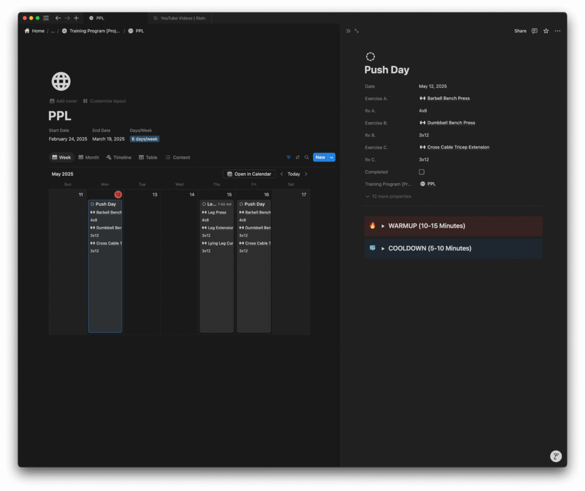Switch to the Month view tab
This screenshot has height=491, width=585.
pos(89,158)
